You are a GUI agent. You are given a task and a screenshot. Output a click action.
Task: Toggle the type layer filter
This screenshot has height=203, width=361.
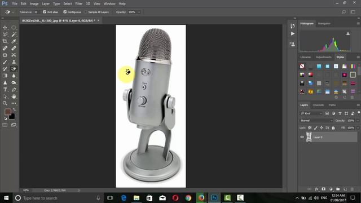(x=340, y=113)
